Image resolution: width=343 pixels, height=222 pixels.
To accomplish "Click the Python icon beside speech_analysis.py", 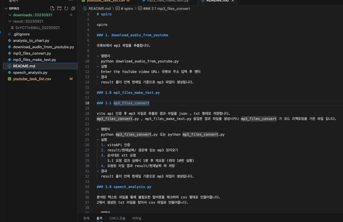I will [9, 72].
